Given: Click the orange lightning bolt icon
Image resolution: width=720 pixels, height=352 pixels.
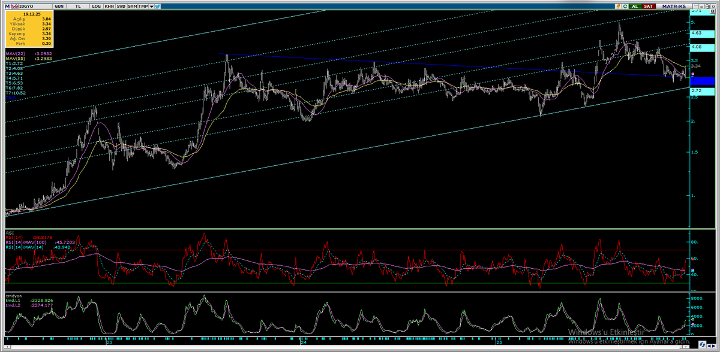Looking at the screenshot, I should [618, 7].
